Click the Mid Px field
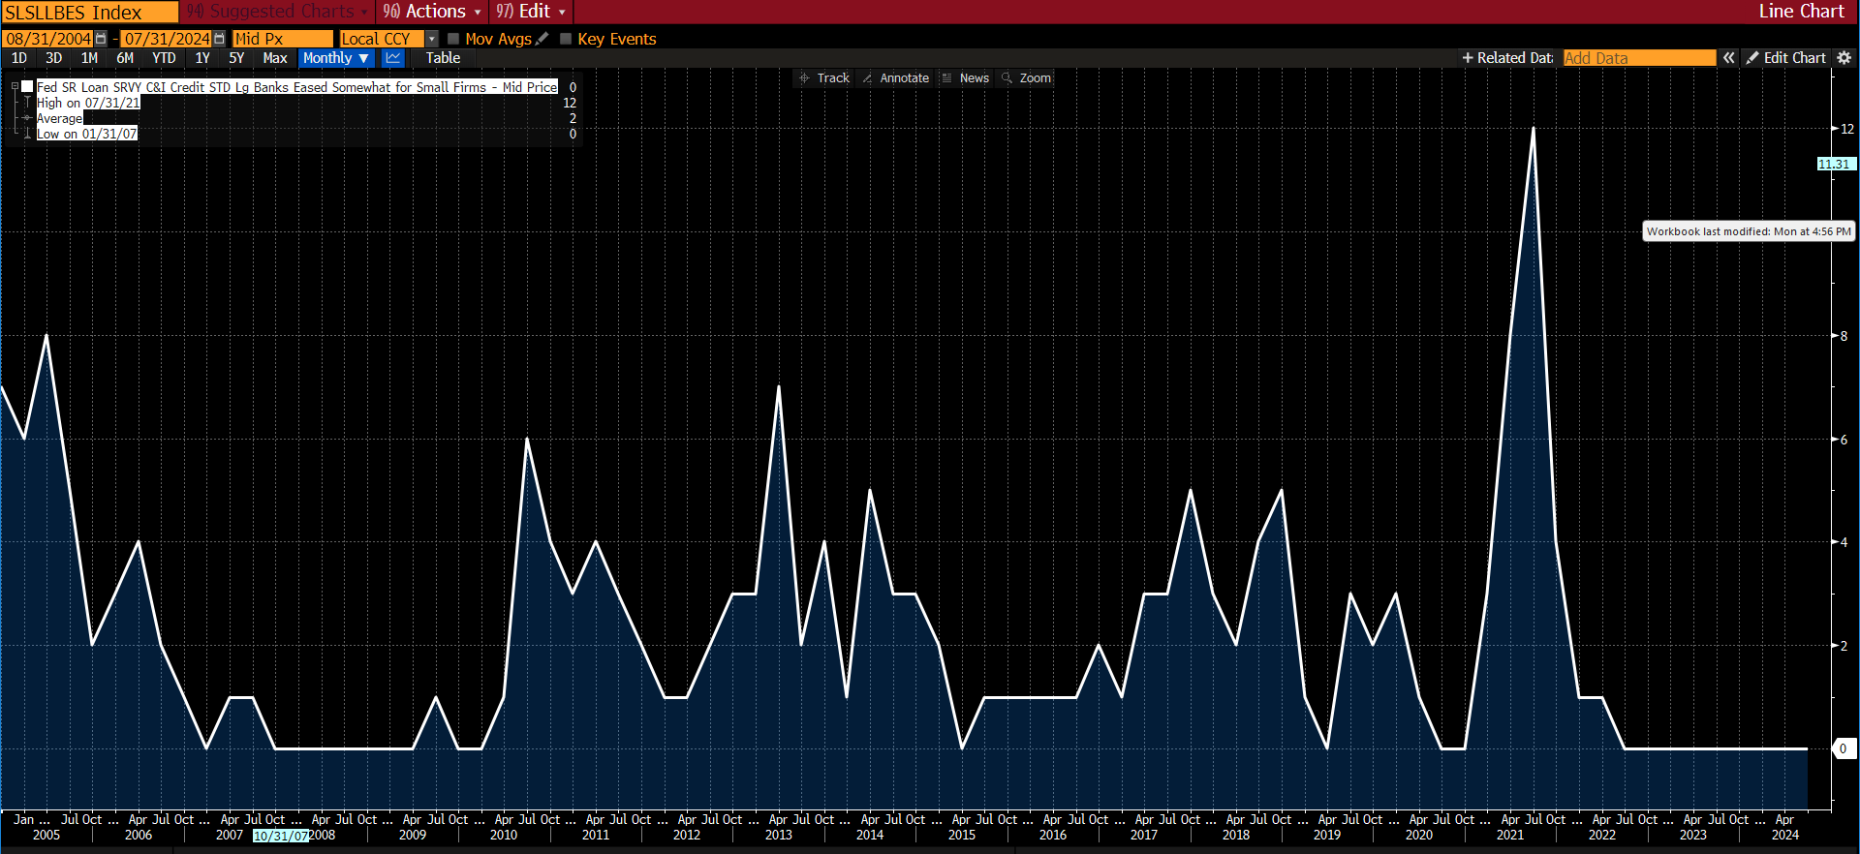The width and height of the screenshot is (1860, 854). (x=282, y=39)
